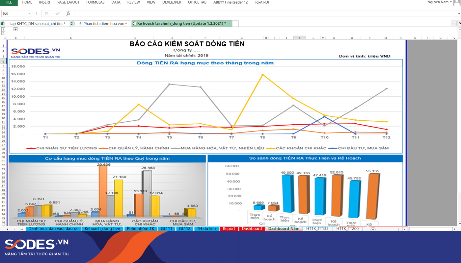Open the FILE backstage menu
Image resolution: width=461 pixels, height=263 pixels.
click(9, 2)
